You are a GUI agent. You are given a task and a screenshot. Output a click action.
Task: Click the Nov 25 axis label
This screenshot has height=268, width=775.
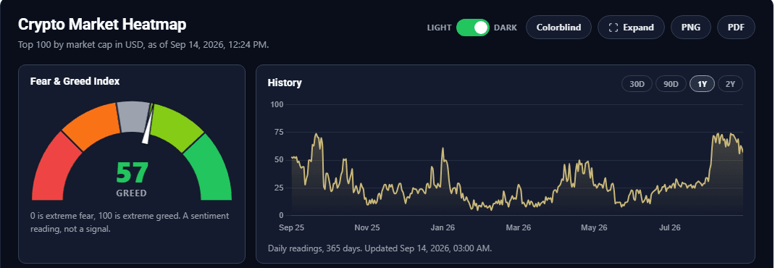(367, 228)
